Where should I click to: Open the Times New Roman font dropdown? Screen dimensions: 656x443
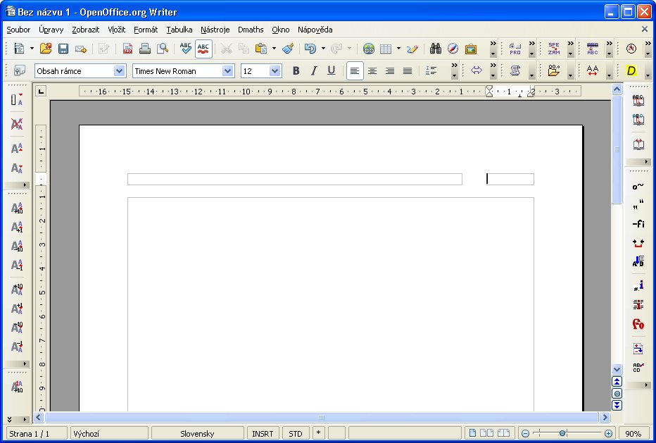click(x=227, y=71)
